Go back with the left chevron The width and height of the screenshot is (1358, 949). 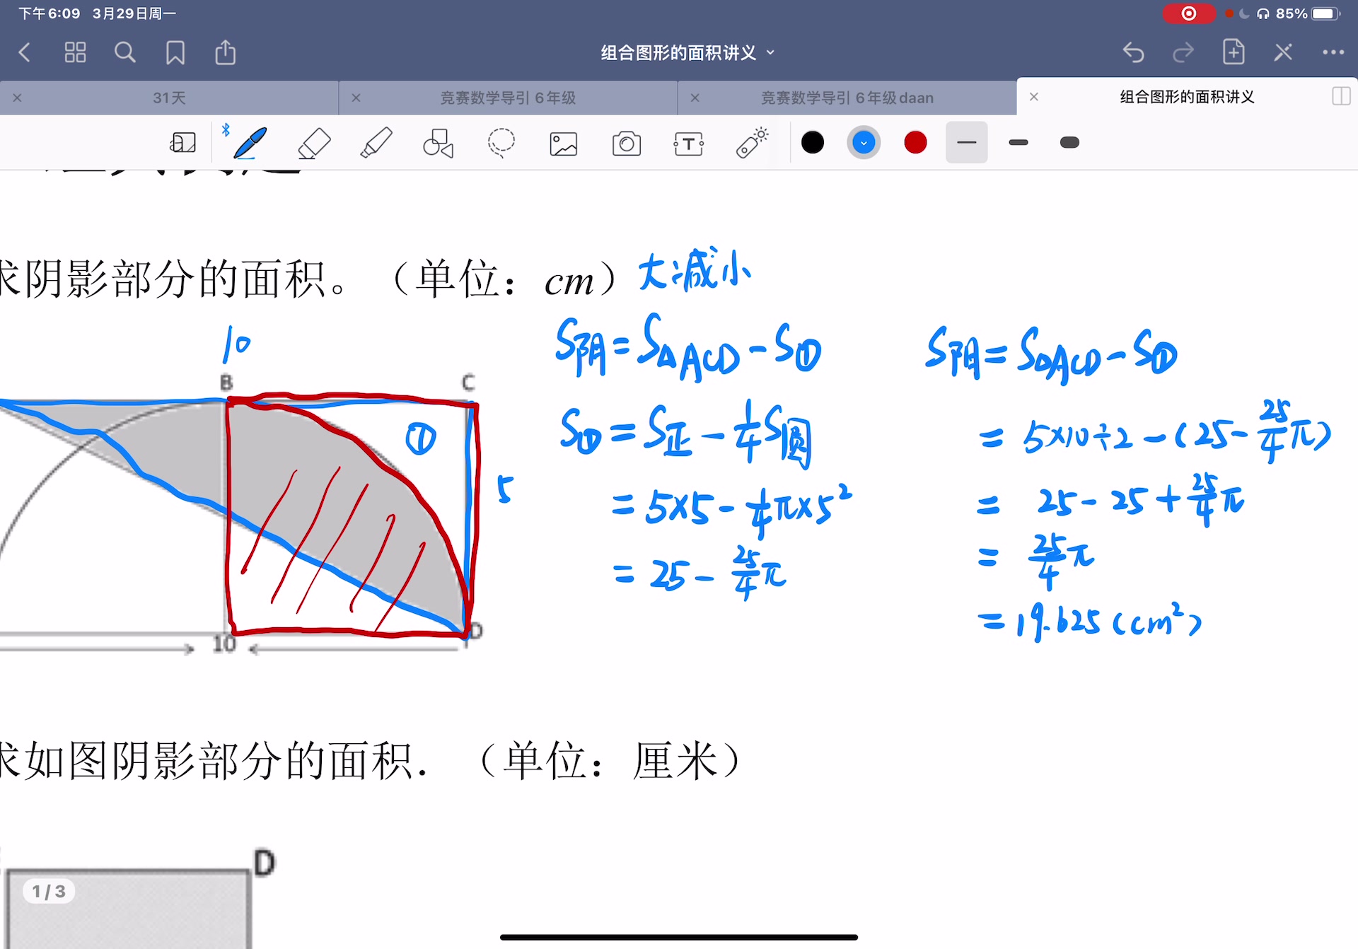pyautogui.click(x=25, y=52)
